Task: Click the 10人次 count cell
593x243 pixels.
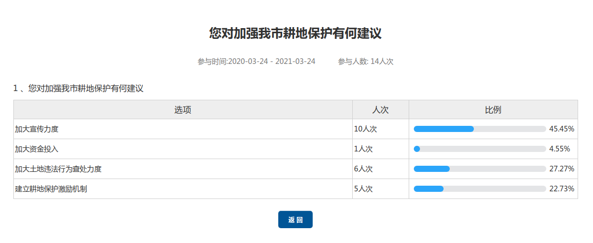Action: [x=366, y=129]
